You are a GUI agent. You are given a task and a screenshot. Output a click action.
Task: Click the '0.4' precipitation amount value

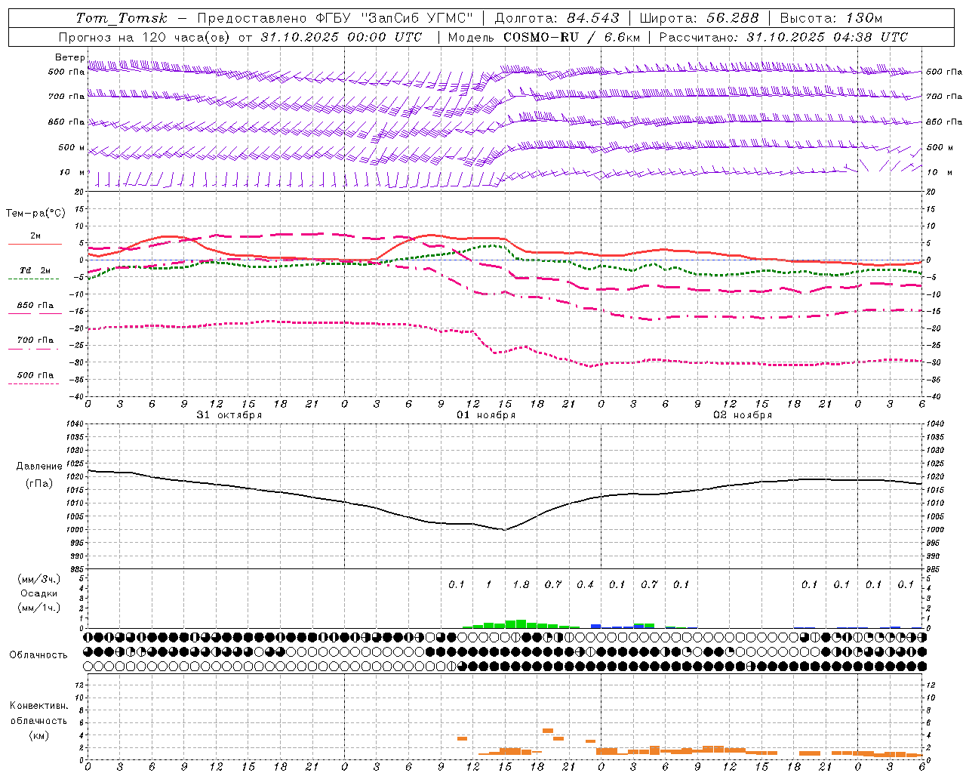coord(585,584)
